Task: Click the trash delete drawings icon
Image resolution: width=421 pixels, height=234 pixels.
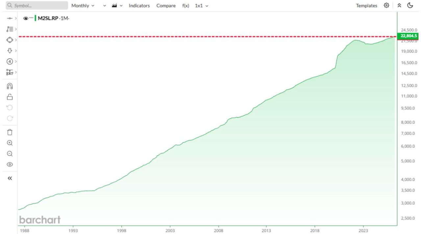Action: point(10,132)
